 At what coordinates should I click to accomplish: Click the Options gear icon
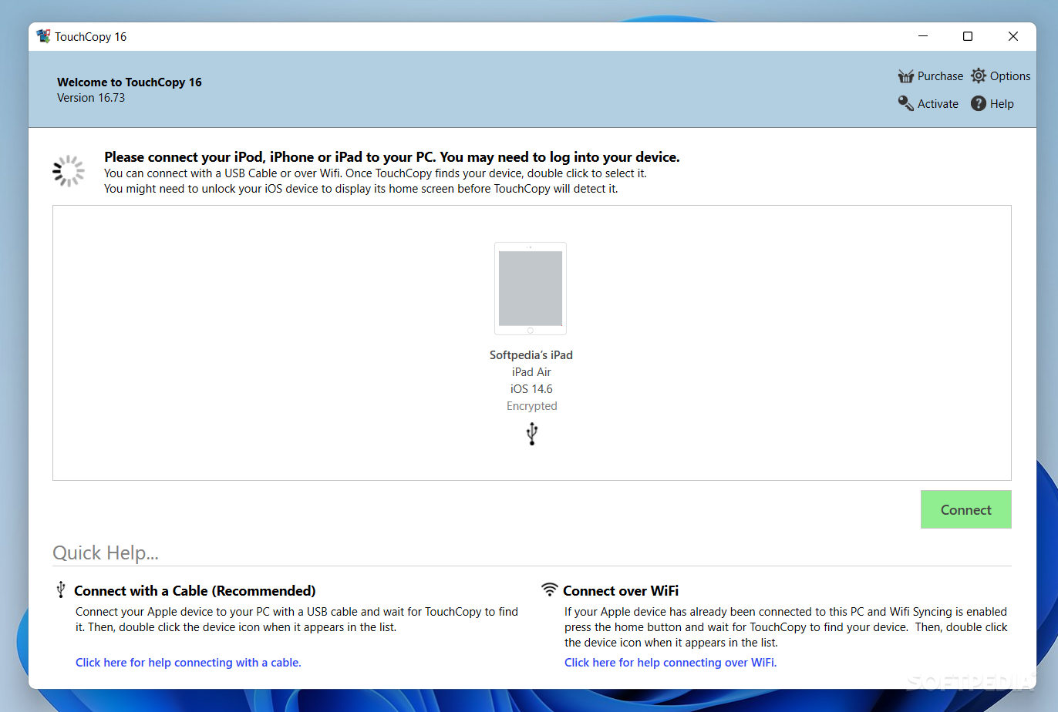click(979, 76)
